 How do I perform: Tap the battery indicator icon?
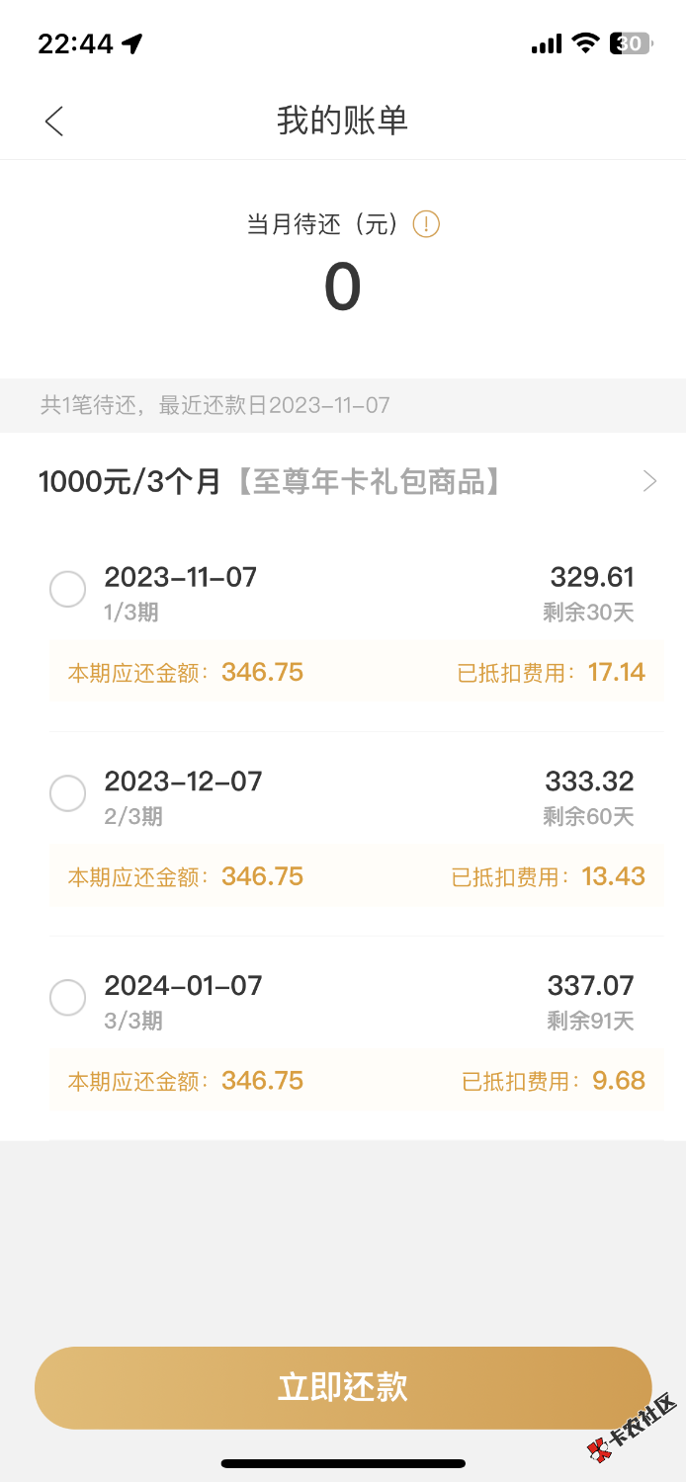click(x=631, y=43)
